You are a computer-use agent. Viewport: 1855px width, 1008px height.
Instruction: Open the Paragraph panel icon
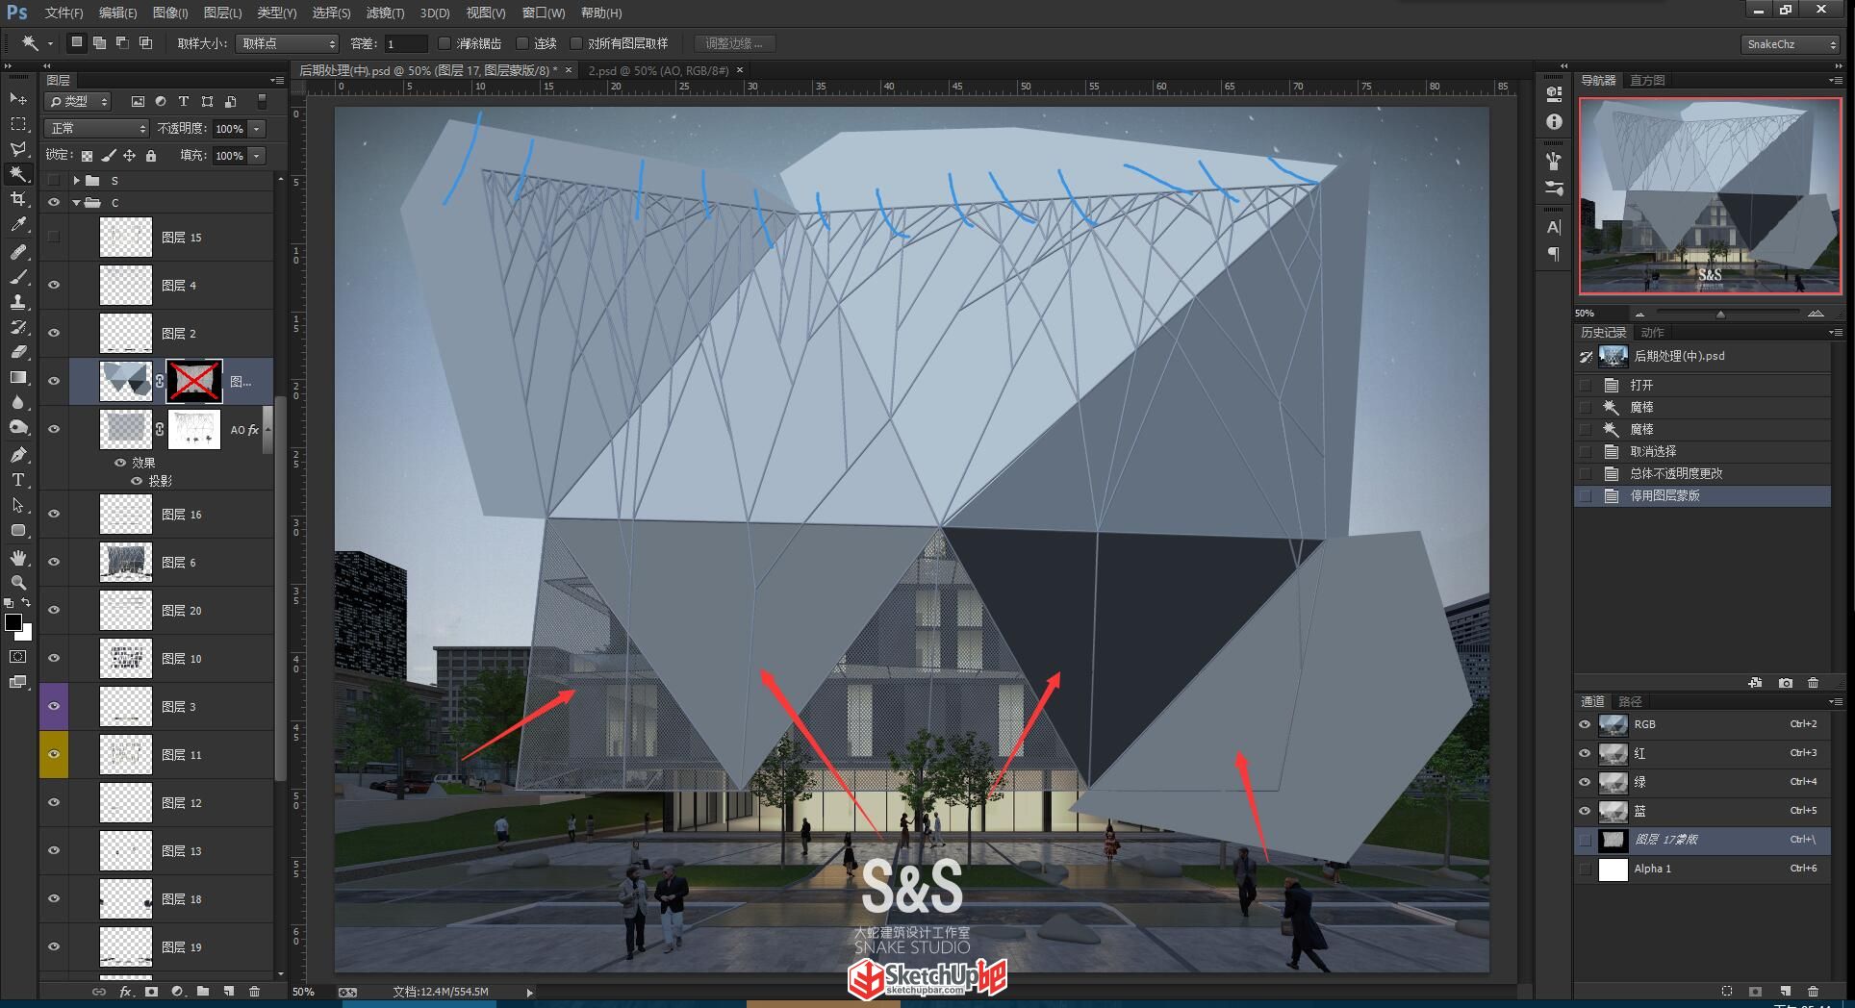point(1554,254)
